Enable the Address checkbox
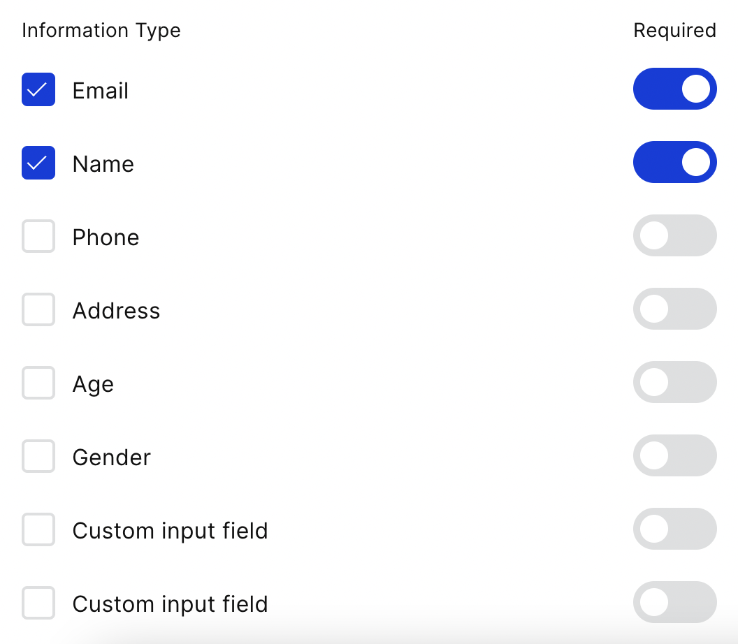The width and height of the screenshot is (738, 644). [x=38, y=309]
